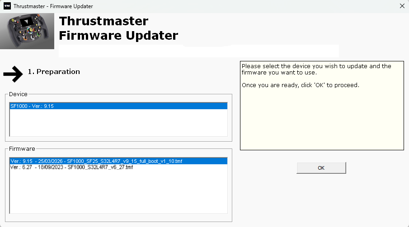Click the 'Device' group box label
The width and height of the screenshot is (409, 227).
[x=18, y=94]
